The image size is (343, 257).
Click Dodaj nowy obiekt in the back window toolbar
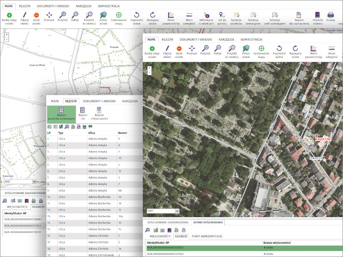coord(9,18)
